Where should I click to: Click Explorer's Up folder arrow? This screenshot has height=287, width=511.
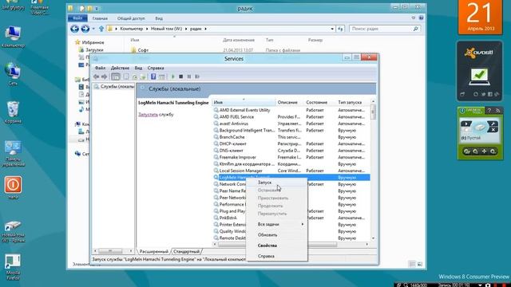(101, 29)
